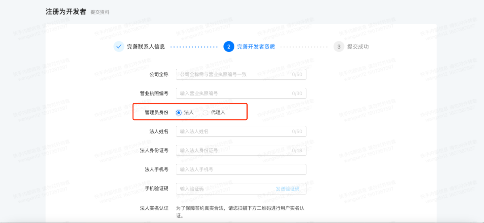Click the 法人身份证号 input field

241,151
